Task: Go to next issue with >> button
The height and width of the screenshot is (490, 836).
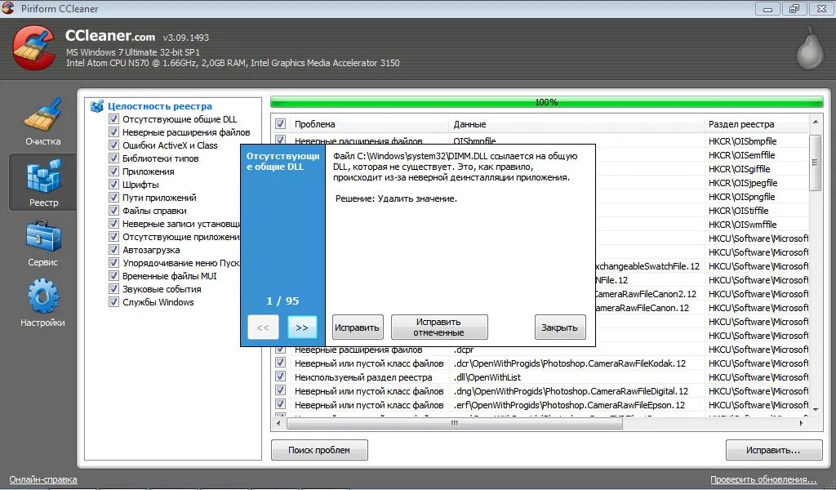Action: [x=302, y=327]
